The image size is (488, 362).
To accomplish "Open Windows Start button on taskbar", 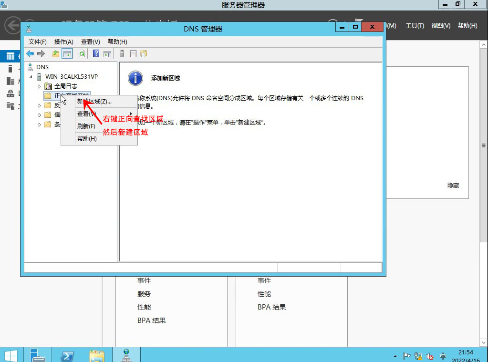I will point(11,355).
